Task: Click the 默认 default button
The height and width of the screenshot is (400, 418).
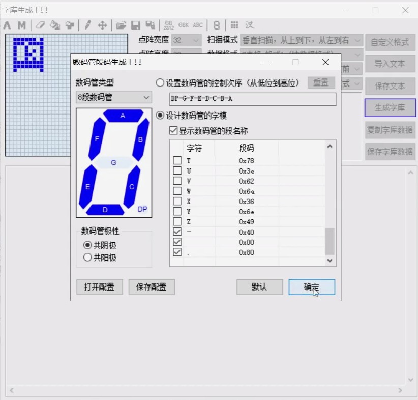Action: [260, 287]
